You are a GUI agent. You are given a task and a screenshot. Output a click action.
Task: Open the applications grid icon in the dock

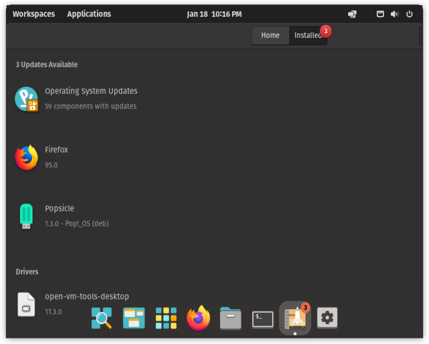point(166,318)
